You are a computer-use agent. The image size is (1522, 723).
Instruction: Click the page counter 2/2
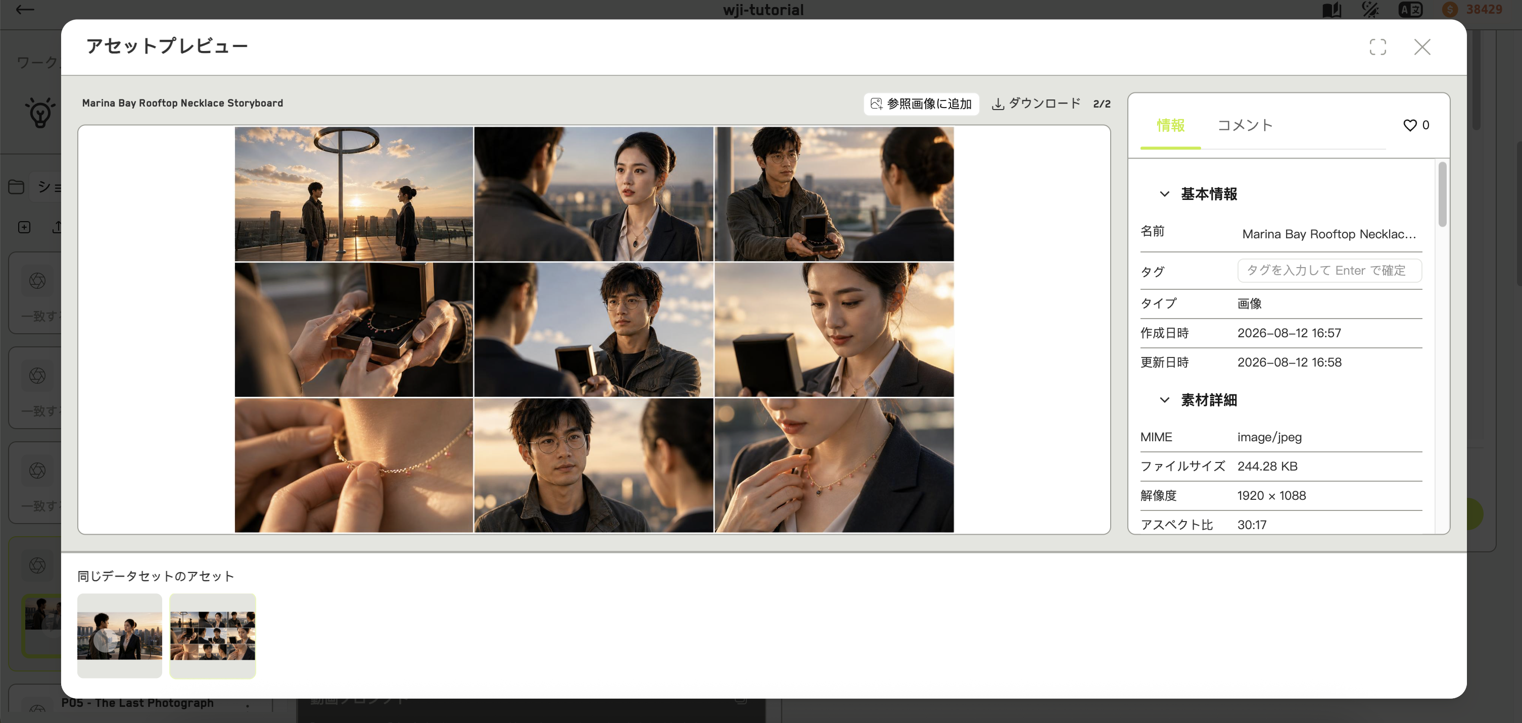pyautogui.click(x=1101, y=104)
